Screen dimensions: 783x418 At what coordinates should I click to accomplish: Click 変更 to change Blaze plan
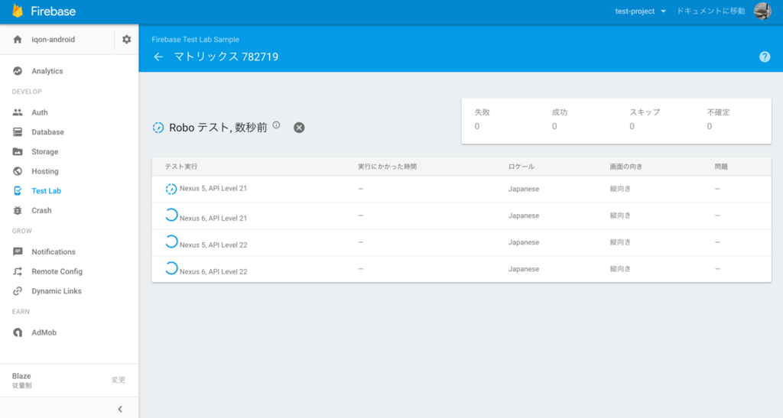click(x=119, y=380)
